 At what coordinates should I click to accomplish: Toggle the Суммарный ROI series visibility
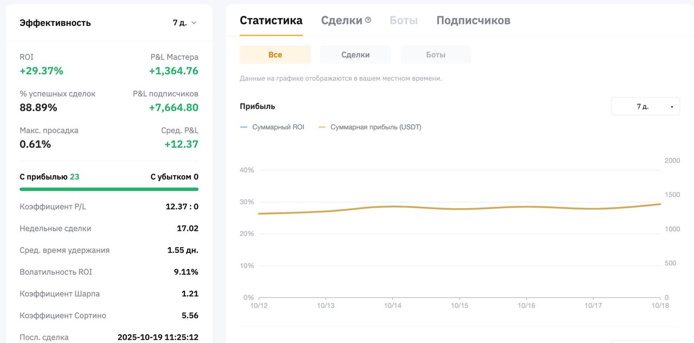(274, 127)
